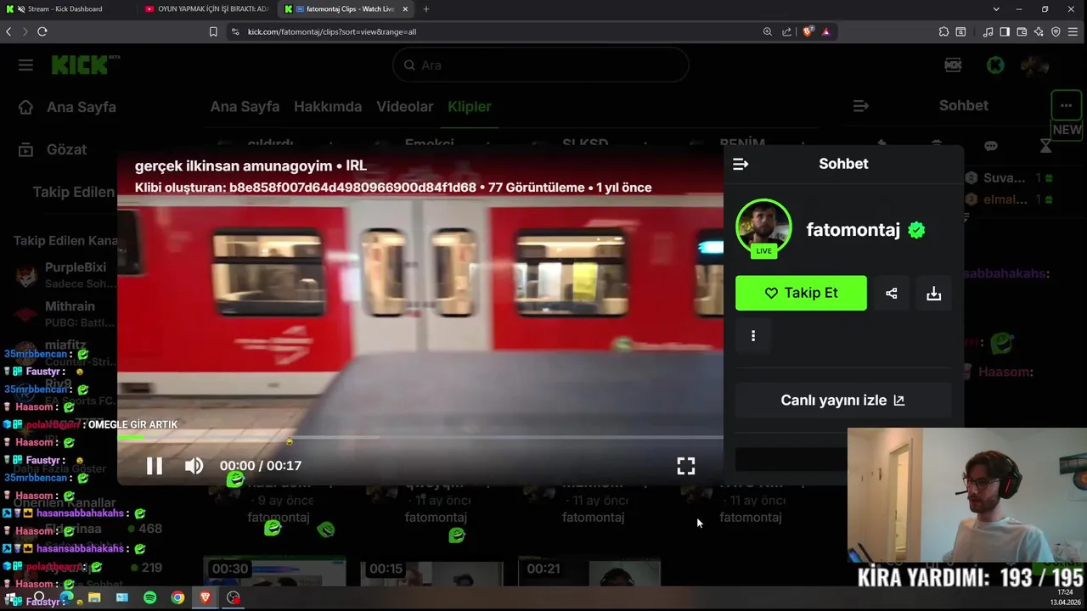Viewport: 1087px width, 611px height.
Task: Open a new browser tab
Action: 426,9
